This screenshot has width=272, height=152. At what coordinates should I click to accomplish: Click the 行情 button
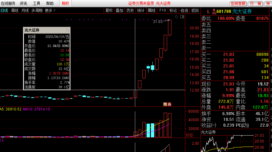click(x=256, y=4)
